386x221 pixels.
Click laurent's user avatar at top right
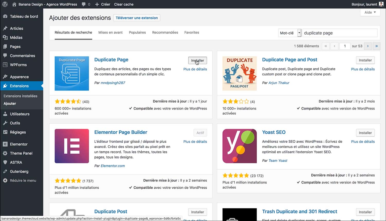point(381,4)
